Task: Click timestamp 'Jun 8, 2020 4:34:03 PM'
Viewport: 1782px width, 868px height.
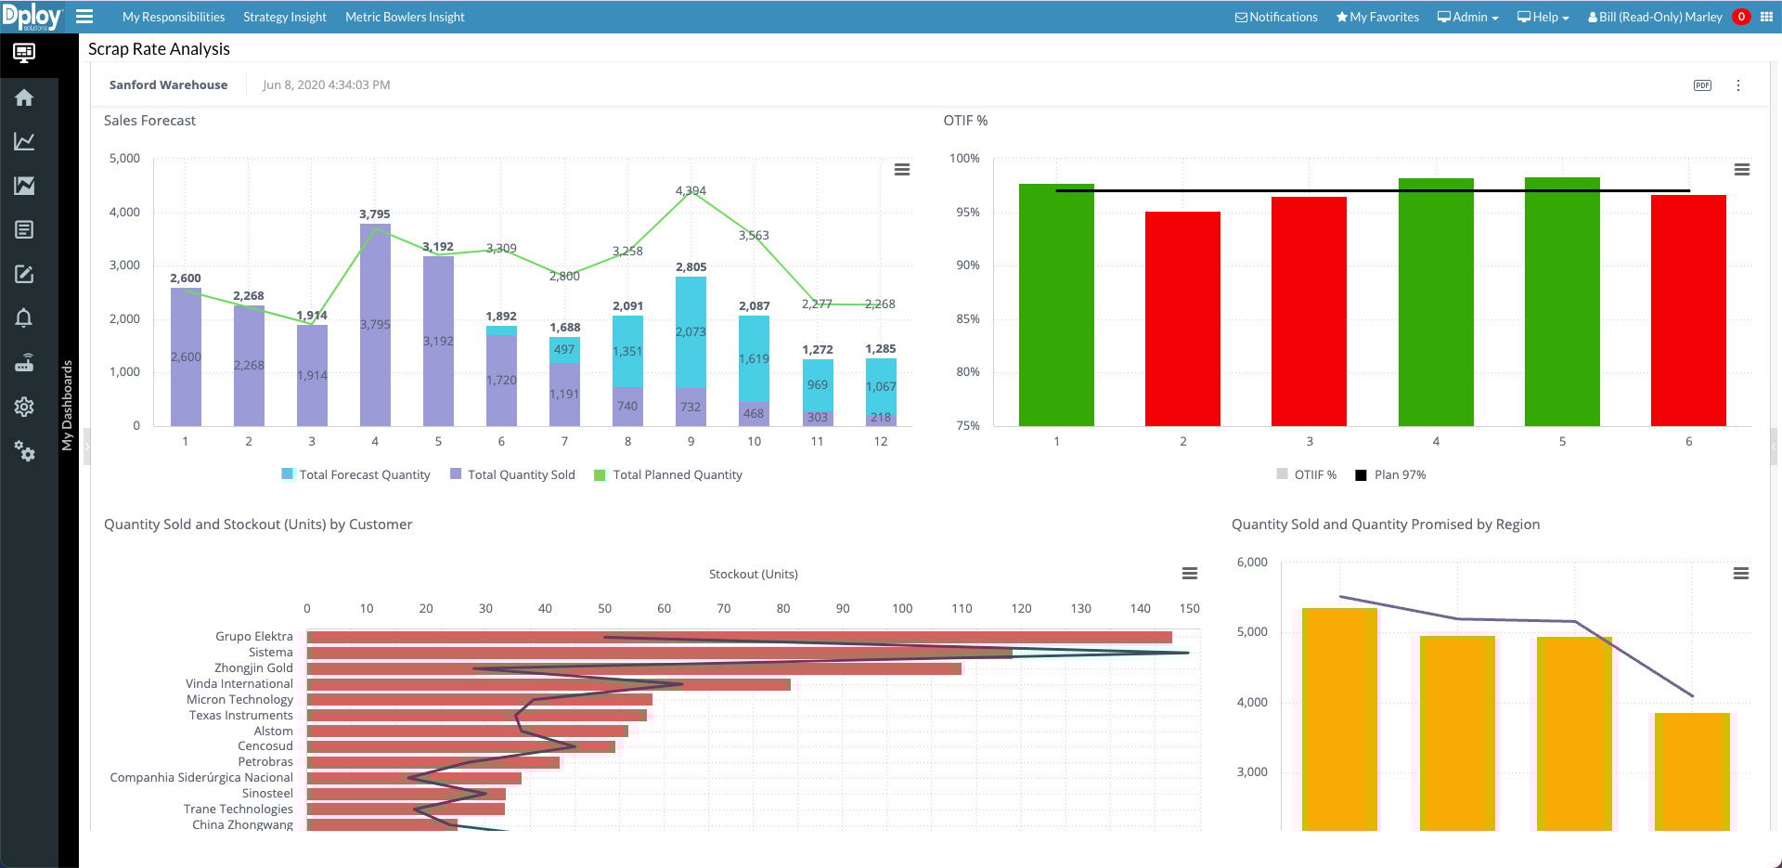Action: click(x=326, y=84)
